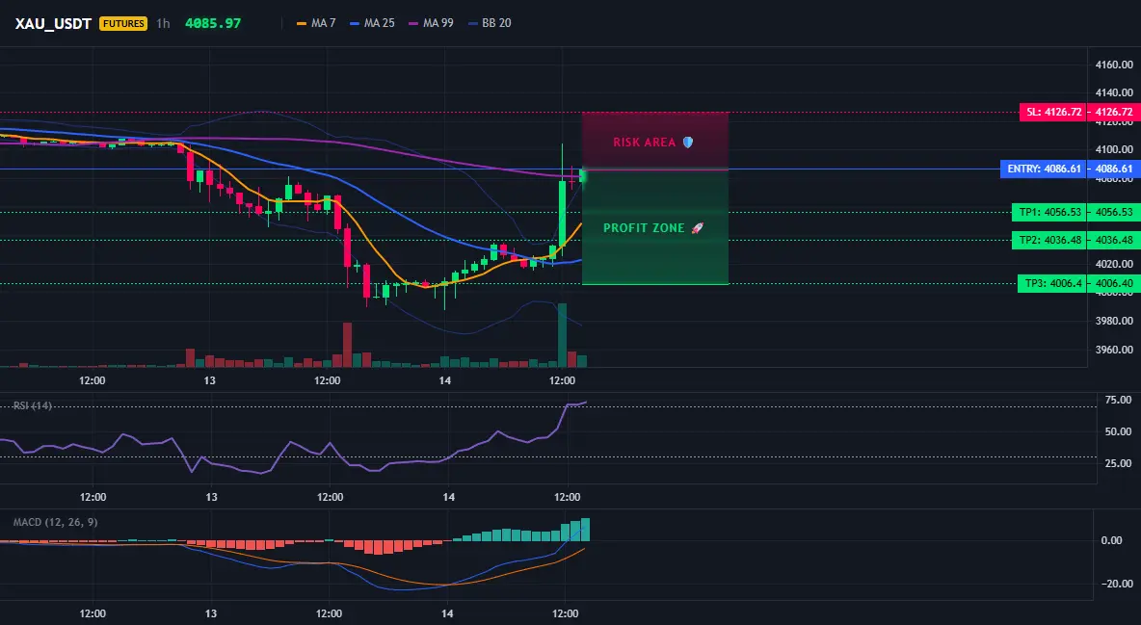Click the rocket icon beside PROFIT ZONE
Screen dimensions: 1141x625
[697, 227]
